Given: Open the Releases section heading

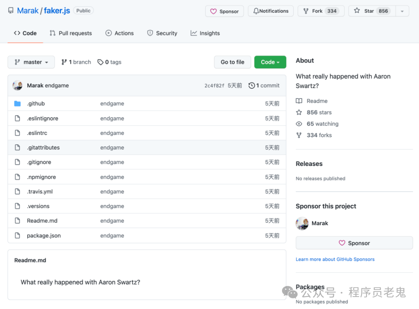Looking at the screenshot, I should tap(309, 164).
